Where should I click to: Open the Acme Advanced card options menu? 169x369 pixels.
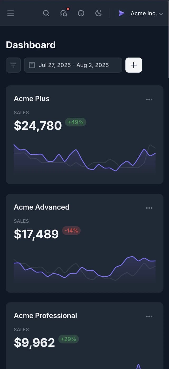click(149, 208)
